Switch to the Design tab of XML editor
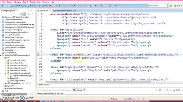 [x=41, y=85]
